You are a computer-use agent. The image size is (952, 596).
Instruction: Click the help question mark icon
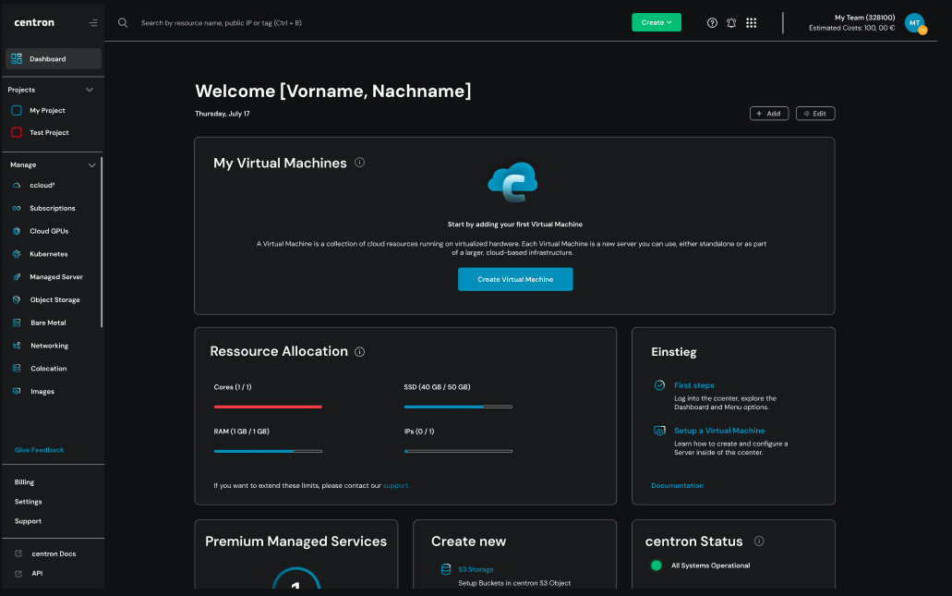pos(711,22)
